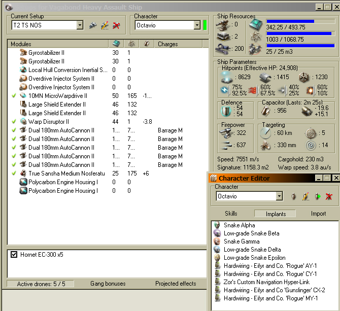Click the powergrid atom icon in Ship Resources
The width and height of the screenshot is (340, 311).
click(256, 37)
